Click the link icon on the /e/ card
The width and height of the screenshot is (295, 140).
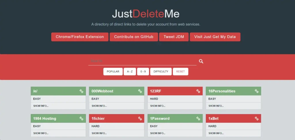point(82,91)
